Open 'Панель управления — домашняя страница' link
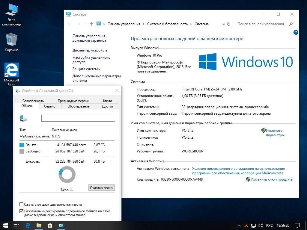This screenshot has height=230, width=307. (91, 38)
